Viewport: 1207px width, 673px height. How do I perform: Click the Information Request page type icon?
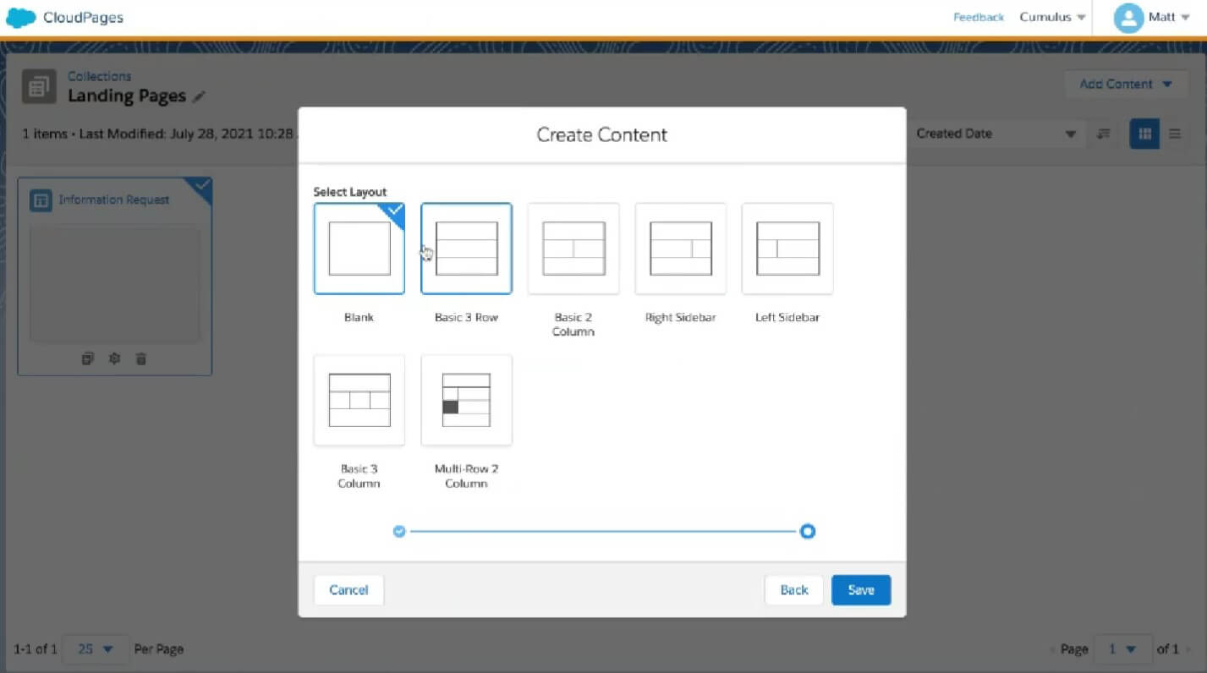click(41, 200)
